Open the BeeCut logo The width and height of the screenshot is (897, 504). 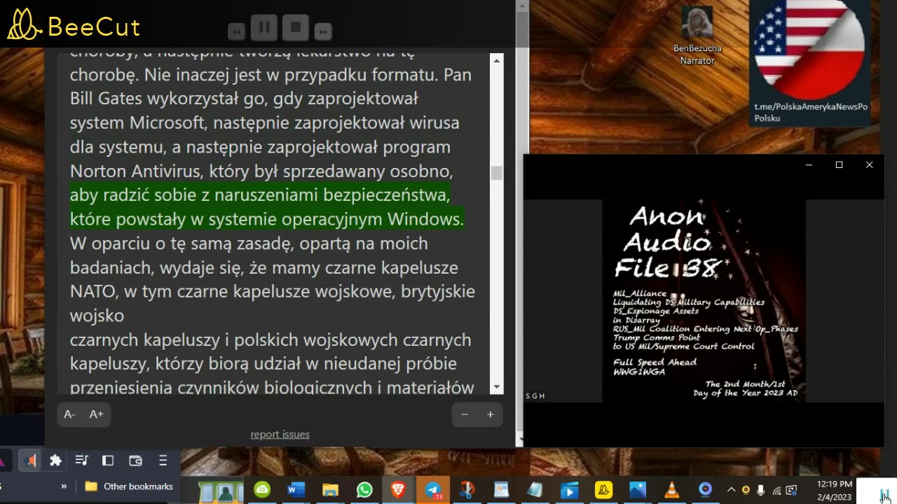[x=74, y=26]
